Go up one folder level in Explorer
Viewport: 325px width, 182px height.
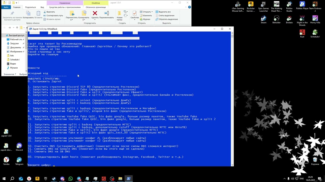pos(17,28)
